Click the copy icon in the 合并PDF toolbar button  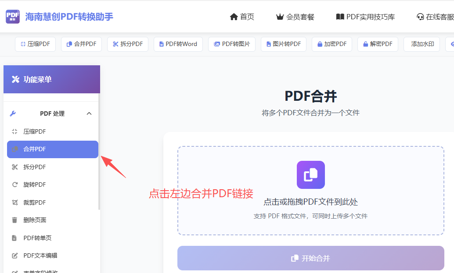pyautogui.click(x=69, y=44)
